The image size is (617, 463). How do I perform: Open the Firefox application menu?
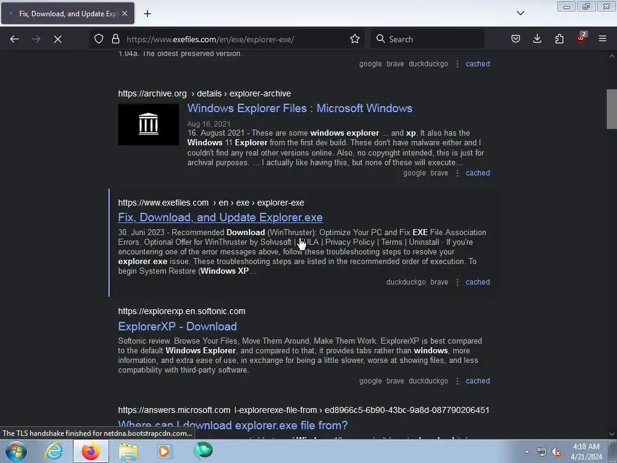[x=602, y=39]
